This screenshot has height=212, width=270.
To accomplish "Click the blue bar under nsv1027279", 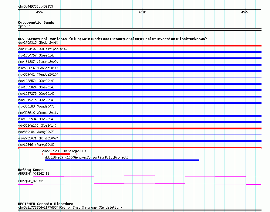I will pyautogui.click(x=140, y=97).
